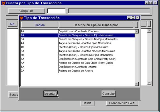Maximize the Buscar por Tipo de Transacción window

point(151,3)
